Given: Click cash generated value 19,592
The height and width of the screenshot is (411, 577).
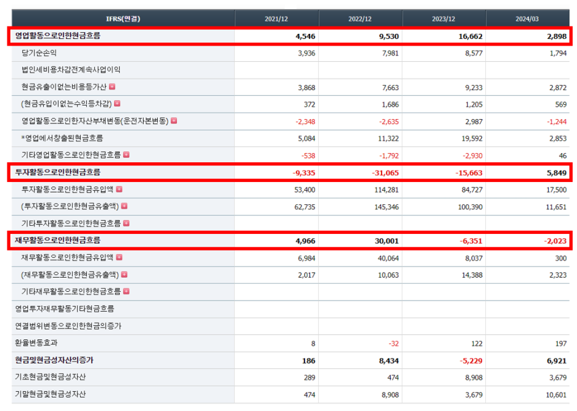Looking at the screenshot, I should pyautogui.click(x=472, y=138).
